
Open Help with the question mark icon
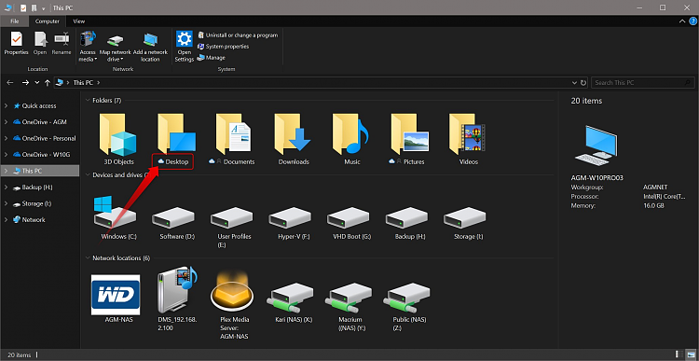pyautogui.click(x=692, y=21)
